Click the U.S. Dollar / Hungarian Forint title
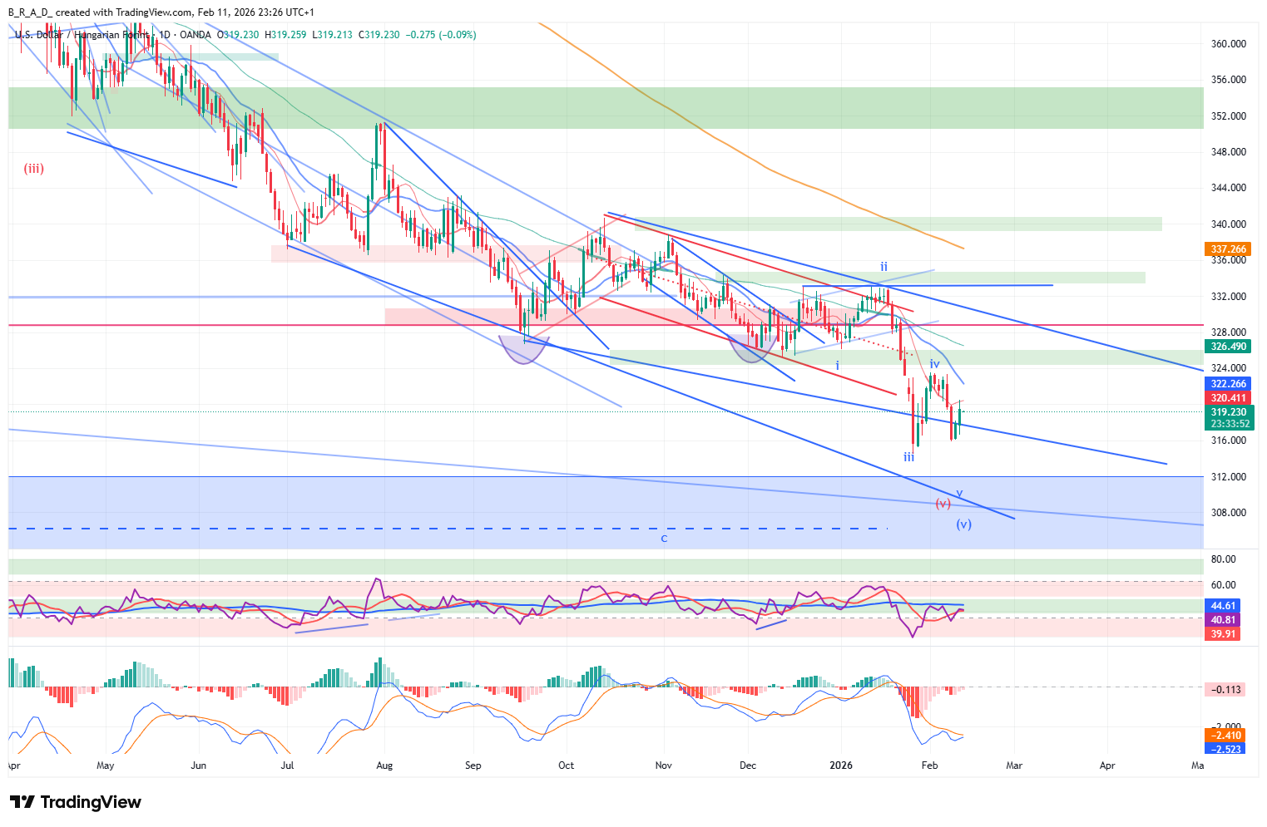 82,35
